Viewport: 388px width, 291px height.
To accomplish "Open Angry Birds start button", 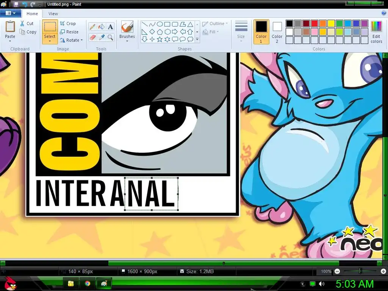I will pyautogui.click(x=10, y=283).
